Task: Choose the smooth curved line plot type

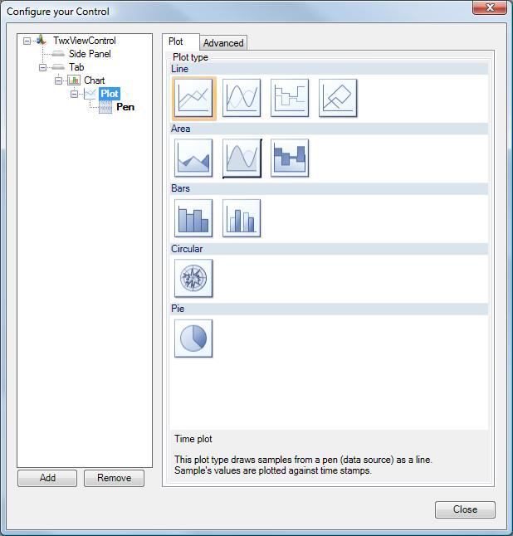Action: coord(242,99)
